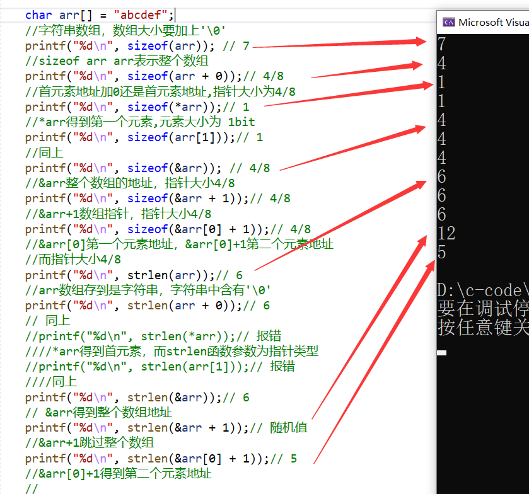Click the printf sizeof(arr + 0) line
Screen dimensions: 529x494
tap(154, 76)
